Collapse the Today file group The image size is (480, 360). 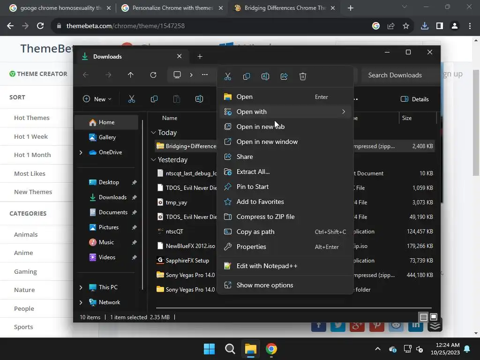coord(153,133)
